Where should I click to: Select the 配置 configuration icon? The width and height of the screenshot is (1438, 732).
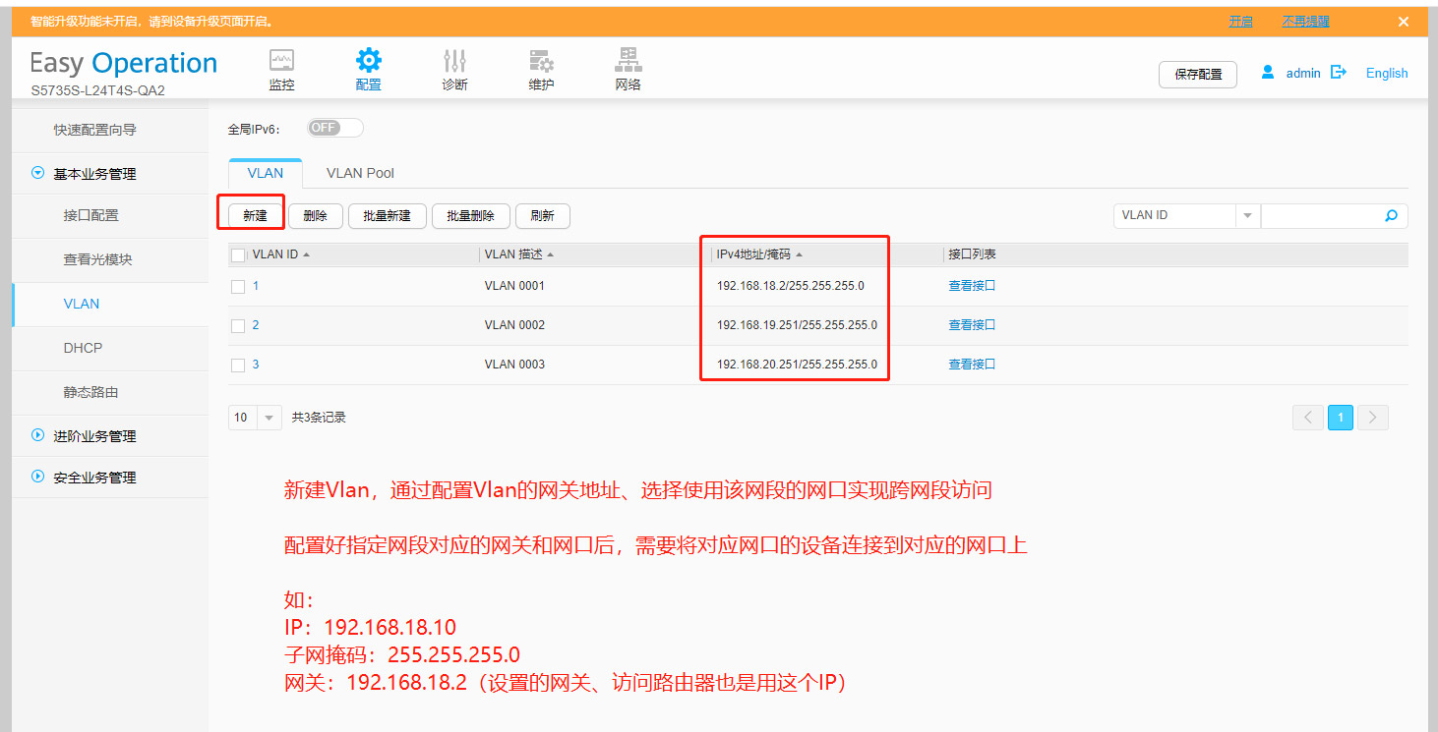[x=368, y=67]
